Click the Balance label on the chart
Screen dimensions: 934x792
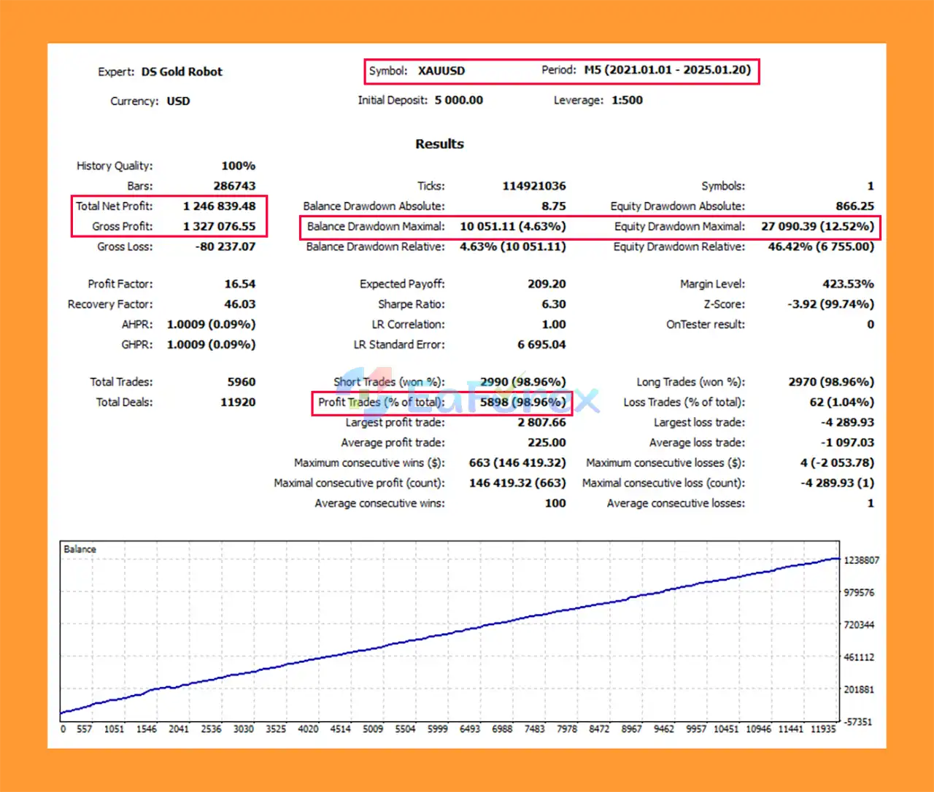pos(80,549)
